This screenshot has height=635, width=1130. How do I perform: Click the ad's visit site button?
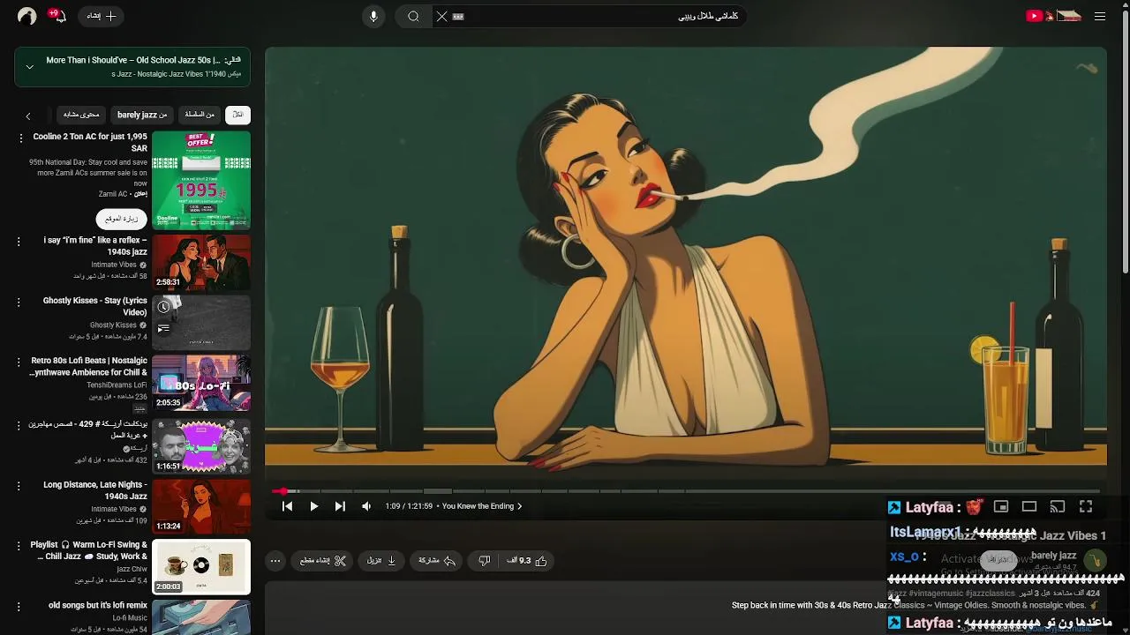[x=122, y=219]
